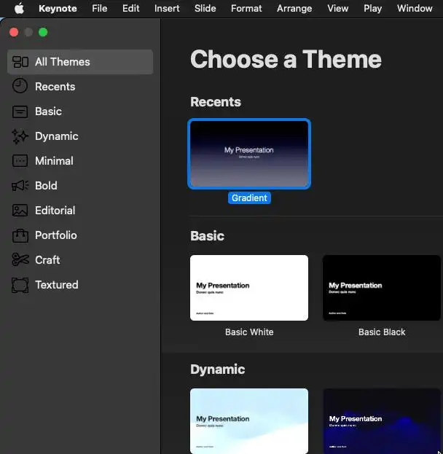443x454 pixels.
Task: Click the Editorial picture icon
Action: (20, 211)
